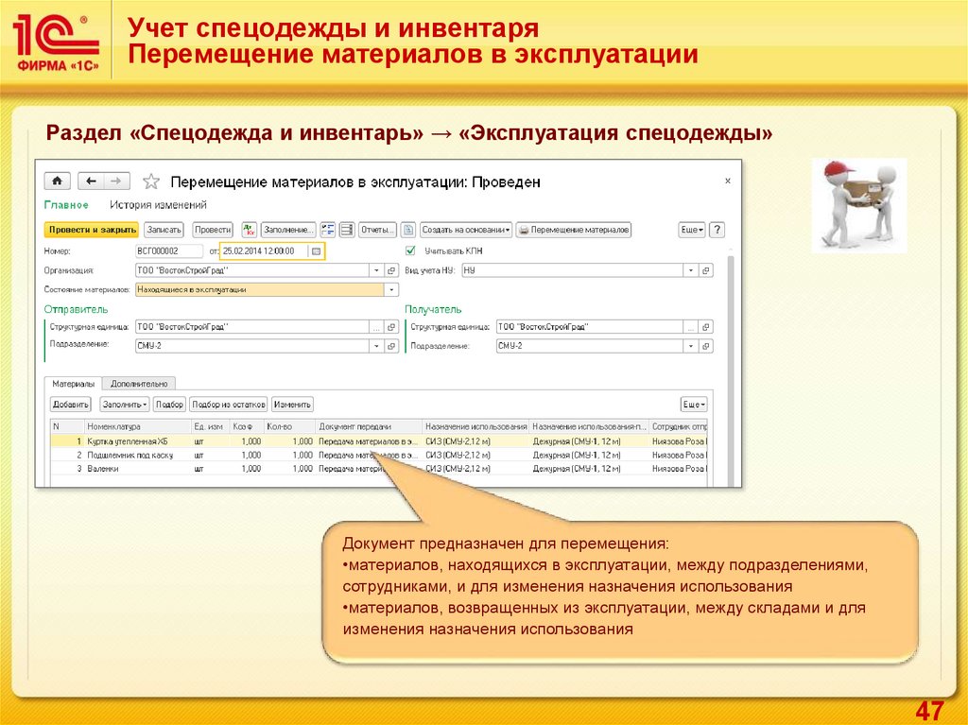Click open icon beside Организация field
Viewport: 968px width, 725px height.
(391, 270)
